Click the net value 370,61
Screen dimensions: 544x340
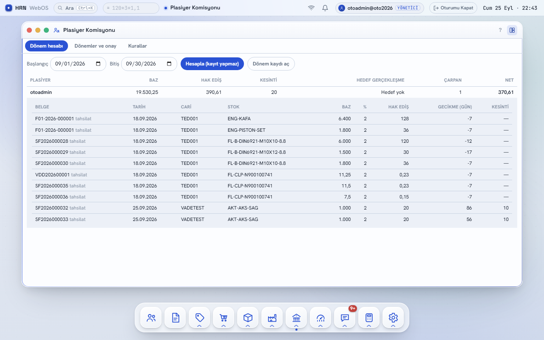[506, 92]
